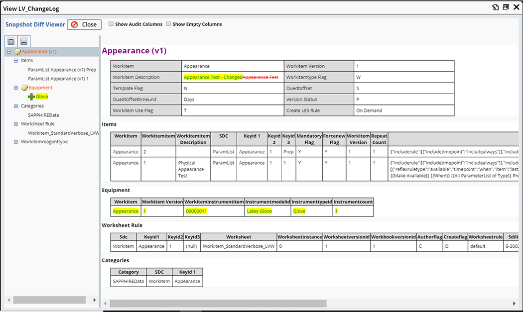Click the Close button in Snapshot Diff Viewer
The height and width of the screenshot is (312, 523).
(x=84, y=24)
